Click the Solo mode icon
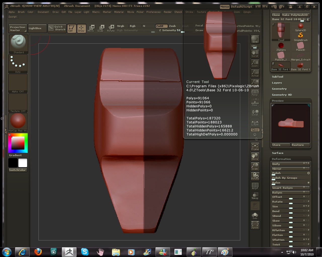 255,216
